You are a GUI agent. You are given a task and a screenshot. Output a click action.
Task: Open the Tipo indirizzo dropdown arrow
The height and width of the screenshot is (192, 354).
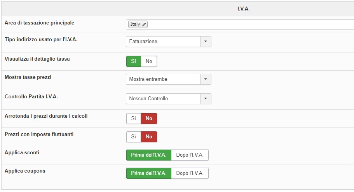(206, 42)
